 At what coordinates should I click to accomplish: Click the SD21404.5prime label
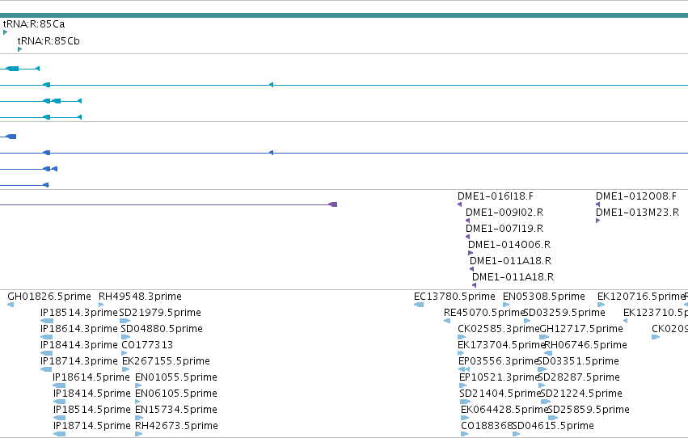(500, 394)
